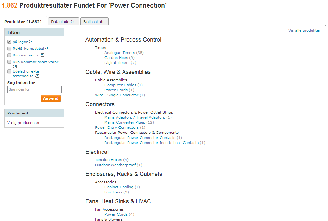Image resolution: width=328 pixels, height=221 pixels.
Task: Open 'Vis alle produkter' link
Action: (304, 30)
